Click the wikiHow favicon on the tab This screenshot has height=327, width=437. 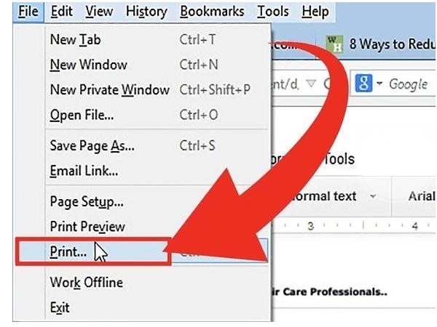point(334,44)
